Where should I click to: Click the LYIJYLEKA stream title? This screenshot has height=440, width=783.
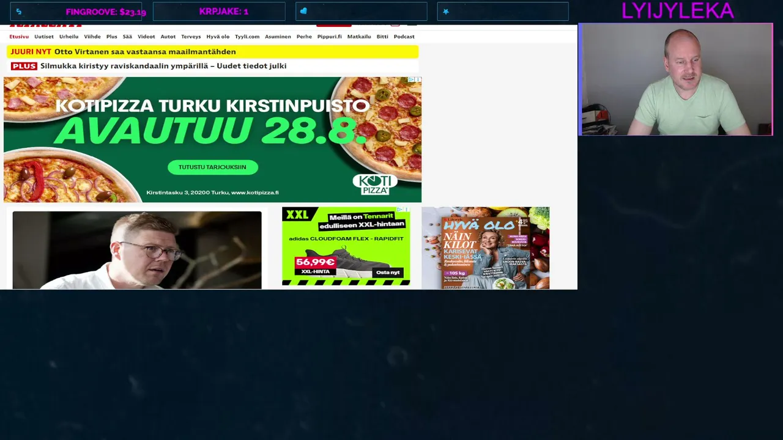[677, 11]
